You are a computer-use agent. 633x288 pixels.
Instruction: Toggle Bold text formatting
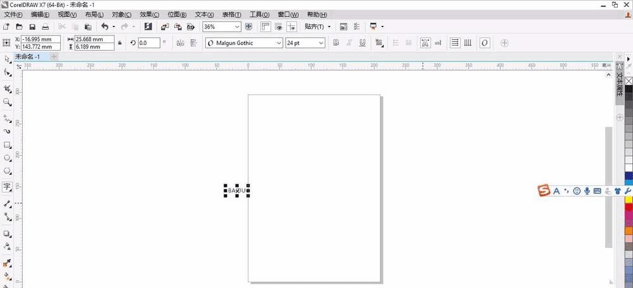pyautogui.click(x=336, y=43)
